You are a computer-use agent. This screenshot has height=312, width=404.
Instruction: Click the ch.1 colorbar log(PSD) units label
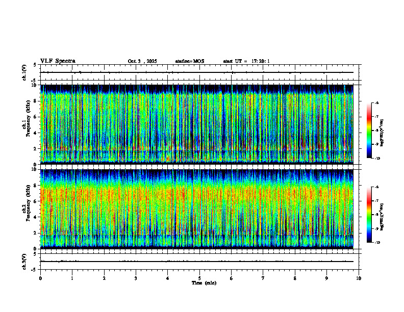(x=382, y=133)
